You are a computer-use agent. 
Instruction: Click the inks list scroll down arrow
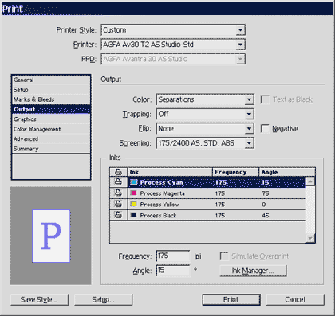pyautogui.click(x=310, y=238)
